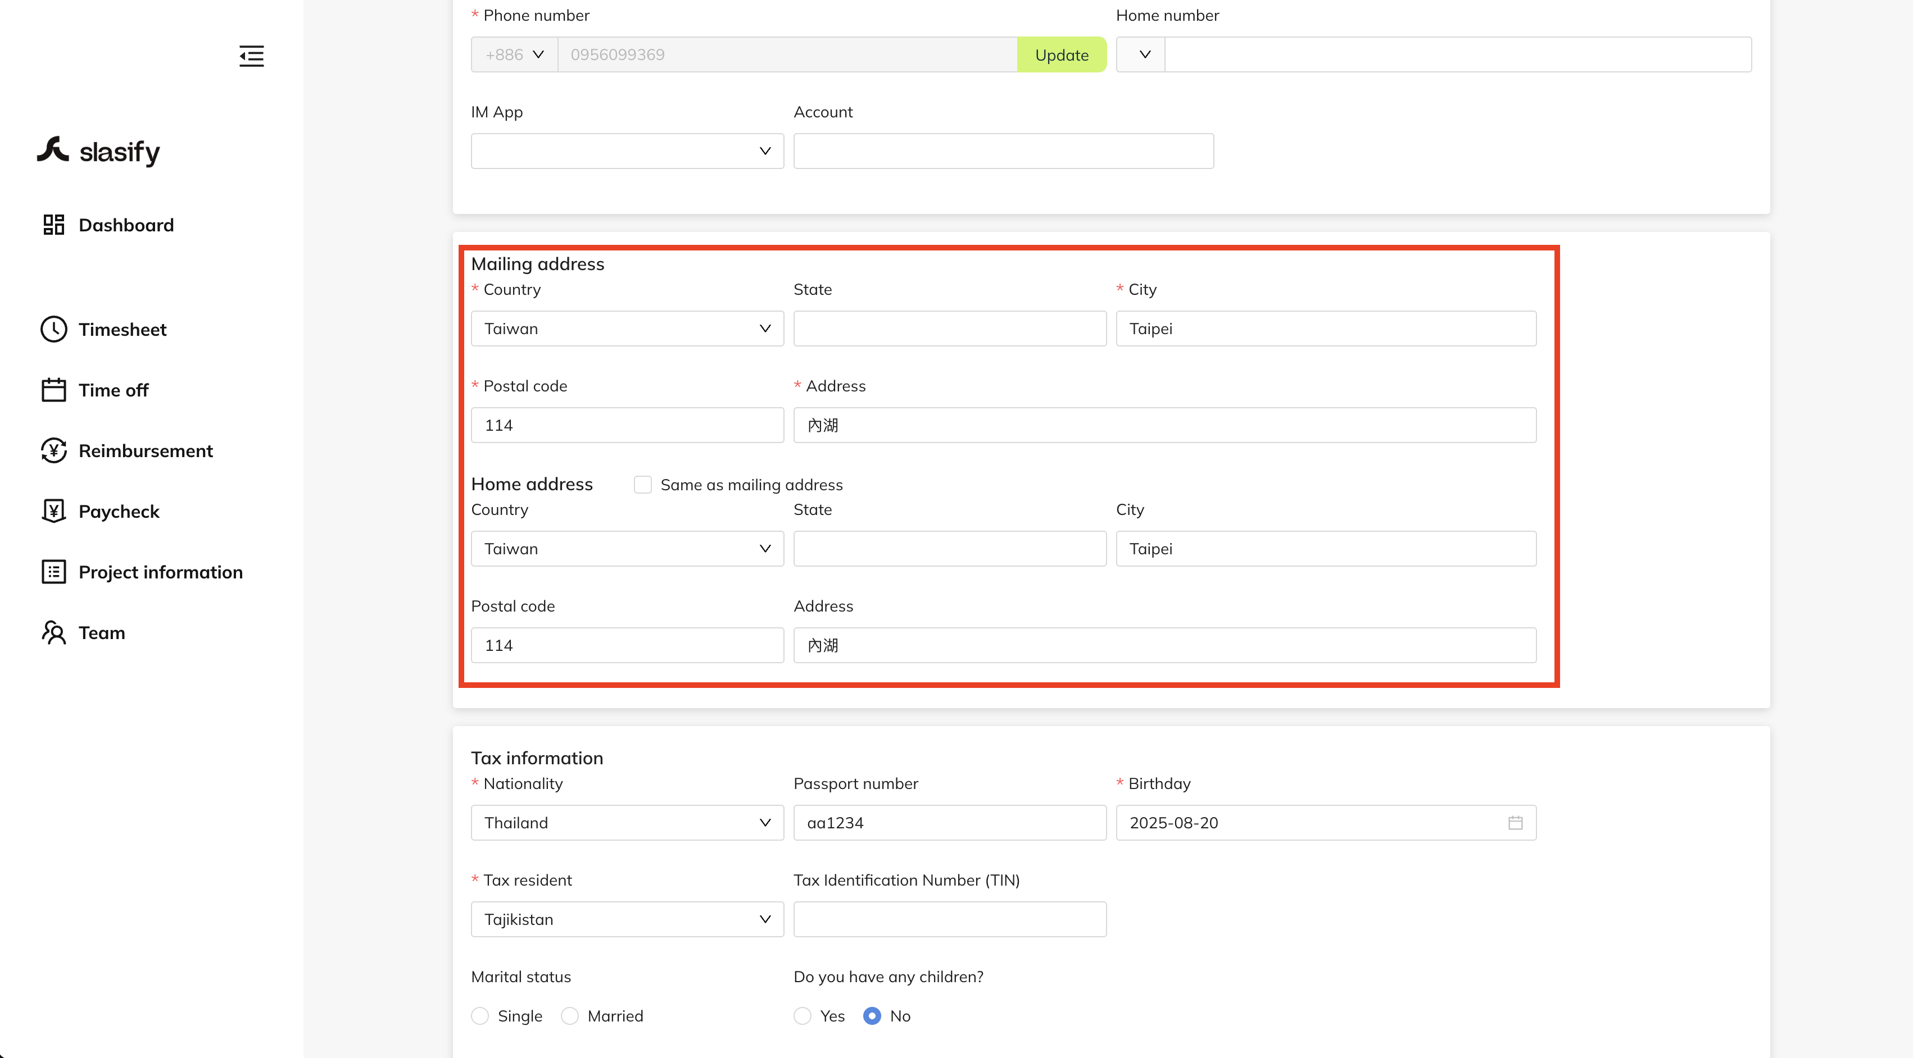Click the Time off calendar icon
1913x1058 pixels.
pyautogui.click(x=53, y=390)
